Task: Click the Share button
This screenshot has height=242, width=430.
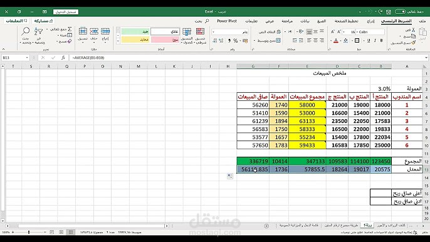Action: click(43, 21)
